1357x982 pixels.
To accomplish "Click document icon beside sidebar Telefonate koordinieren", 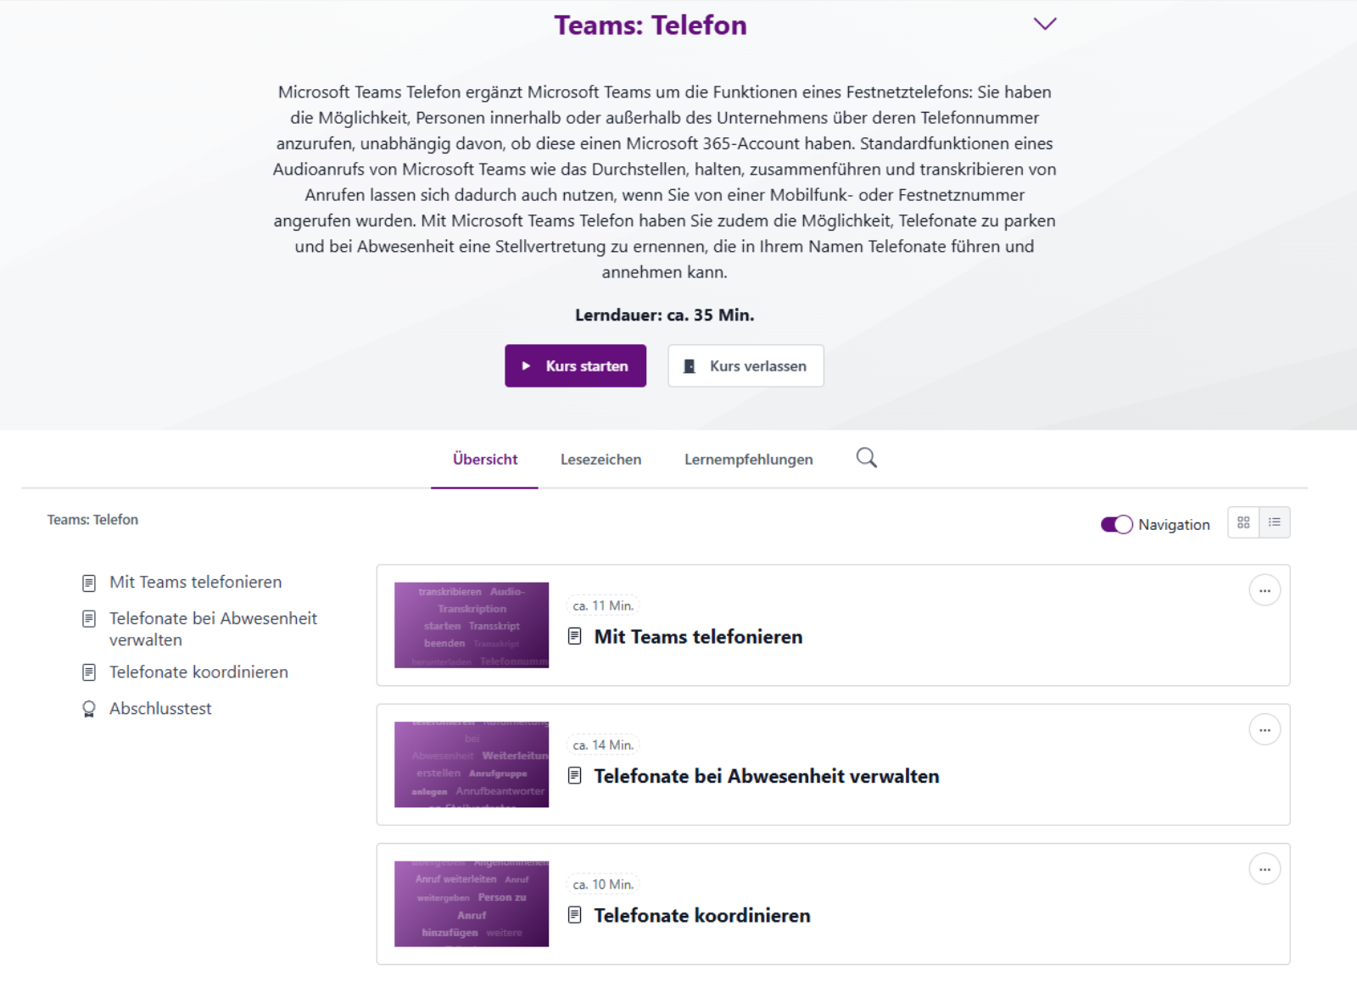I will click(89, 672).
